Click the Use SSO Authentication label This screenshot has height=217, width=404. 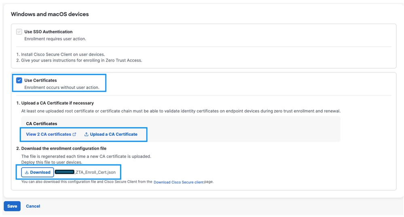click(49, 32)
